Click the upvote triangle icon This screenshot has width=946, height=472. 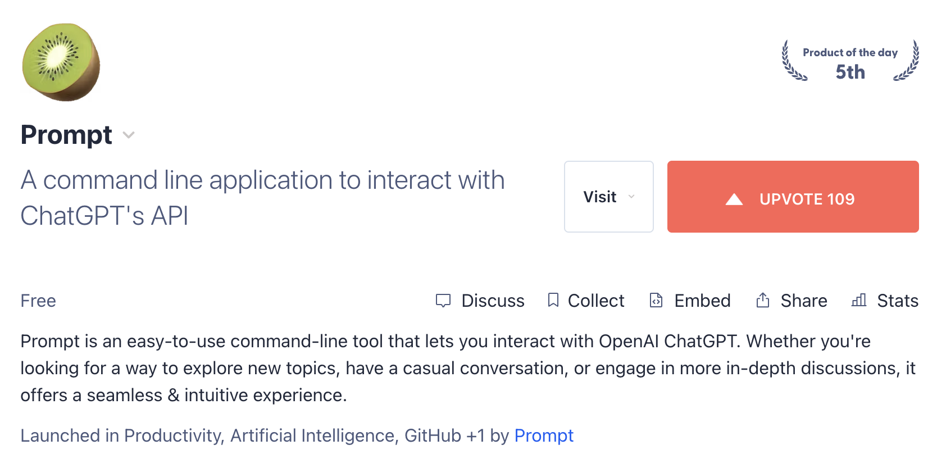click(x=734, y=199)
